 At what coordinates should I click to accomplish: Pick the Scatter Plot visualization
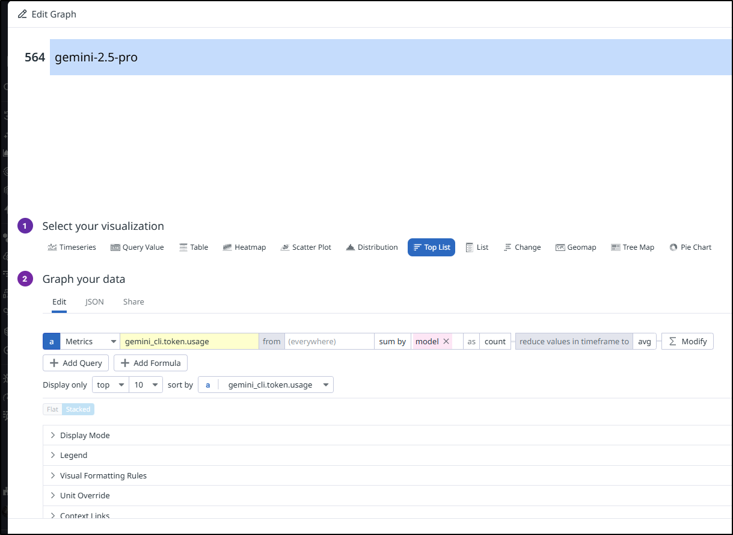306,247
